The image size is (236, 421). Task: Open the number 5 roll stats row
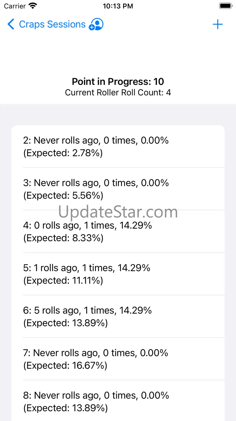click(118, 274)
